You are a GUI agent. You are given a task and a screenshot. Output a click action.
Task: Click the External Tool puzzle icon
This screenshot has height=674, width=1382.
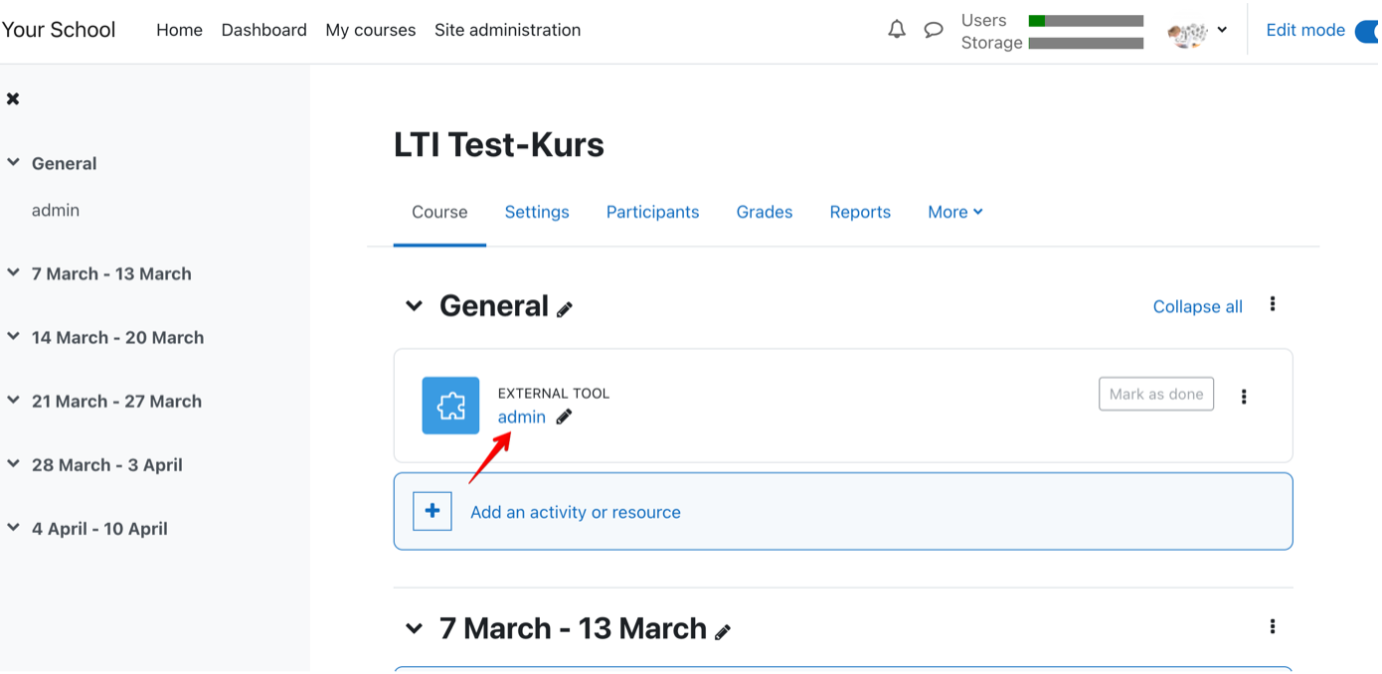tap(450, 406)
